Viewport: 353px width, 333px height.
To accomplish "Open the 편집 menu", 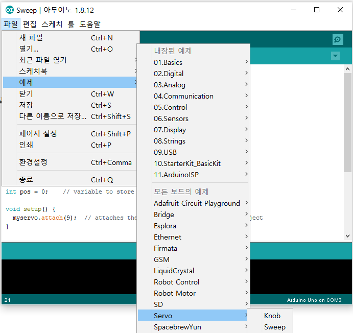I will (30, 24).
